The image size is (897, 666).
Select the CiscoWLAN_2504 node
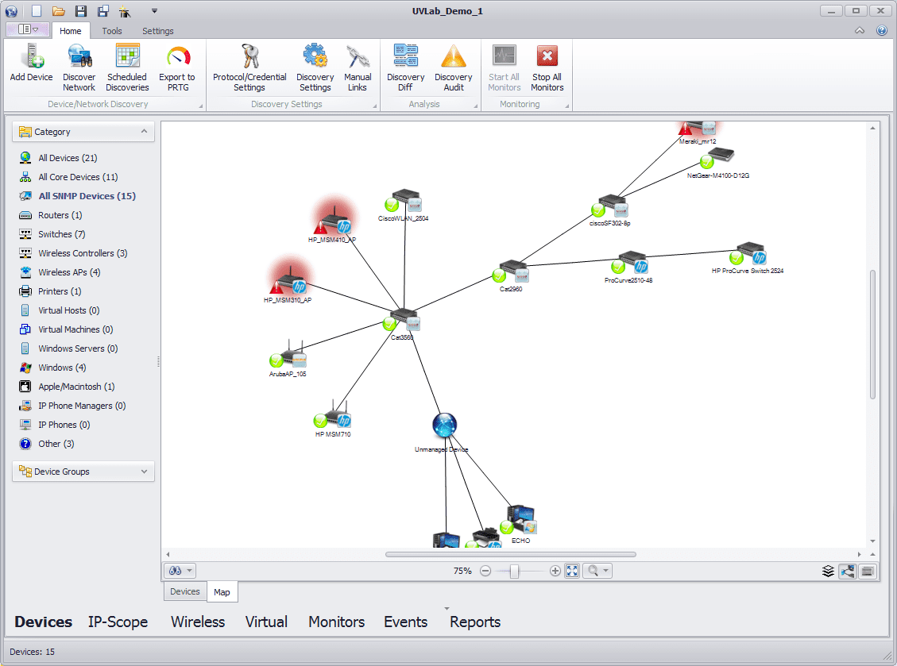click(405, 202)
